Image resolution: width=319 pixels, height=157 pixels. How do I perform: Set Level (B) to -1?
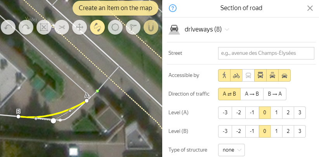[x=251, y=131]
